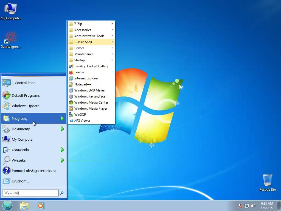Open the My Computer desktop icon
This screenshot has height=211, width=281.
(x=11, y=11)
